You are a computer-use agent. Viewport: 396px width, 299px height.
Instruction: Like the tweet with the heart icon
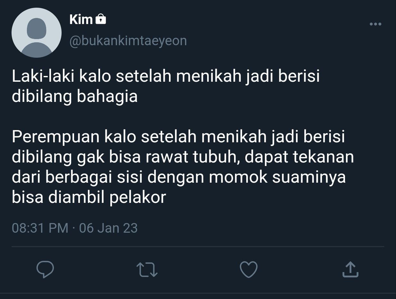tap(249, 270)
